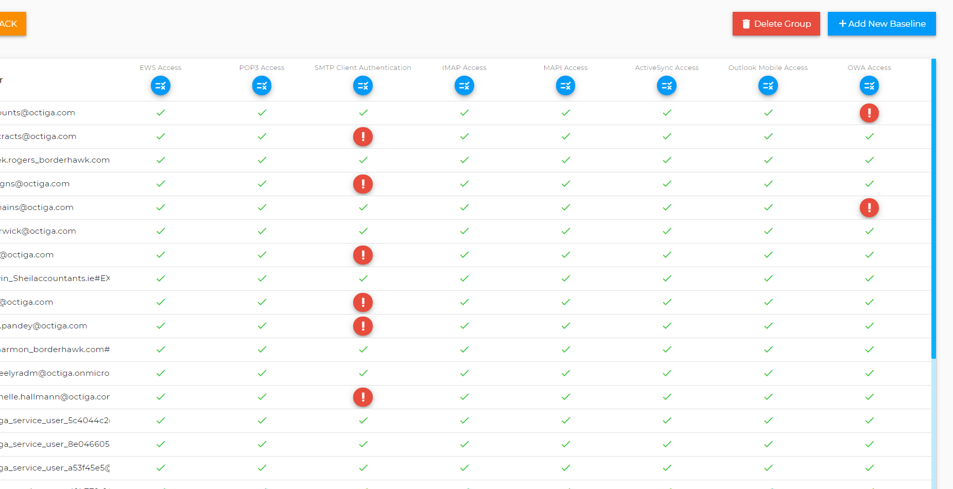Click the red OWA Access alert in the top row
Image resolution: width=953 pixels, height=489 pixels.
[869, 113]
